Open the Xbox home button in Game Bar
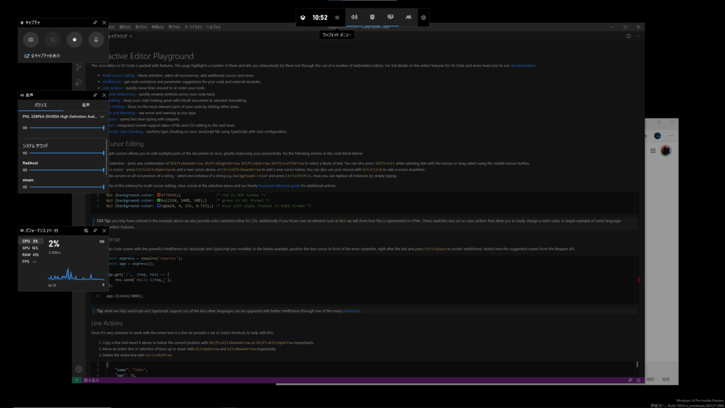725x408 pixels. [x=303, y=18]
